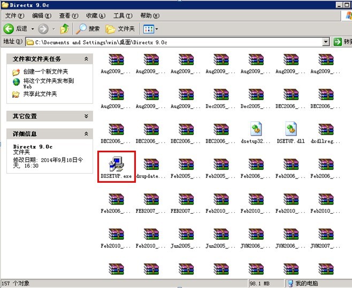Click the Folders (文件夹) toolbar button

pos(120,28)
